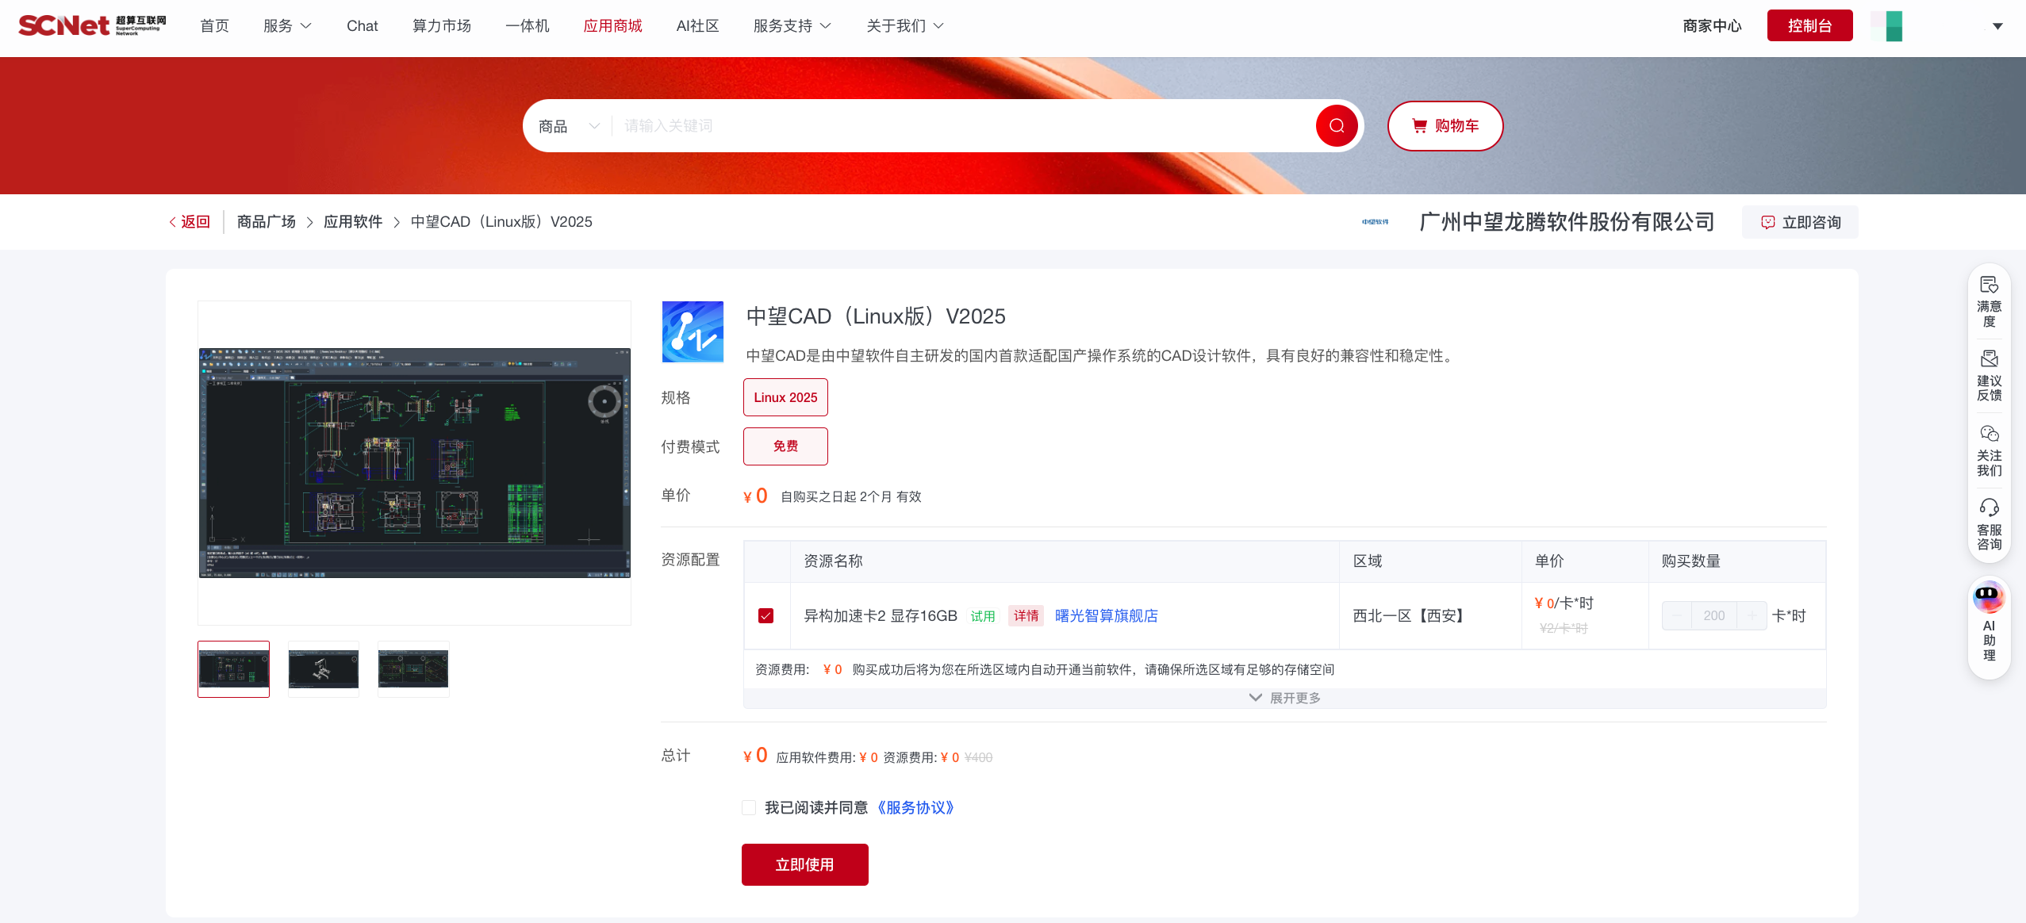This screenshot has height=923, width=2026.
Task: Open 应用商城 nav item
Action: pos(613,26)
